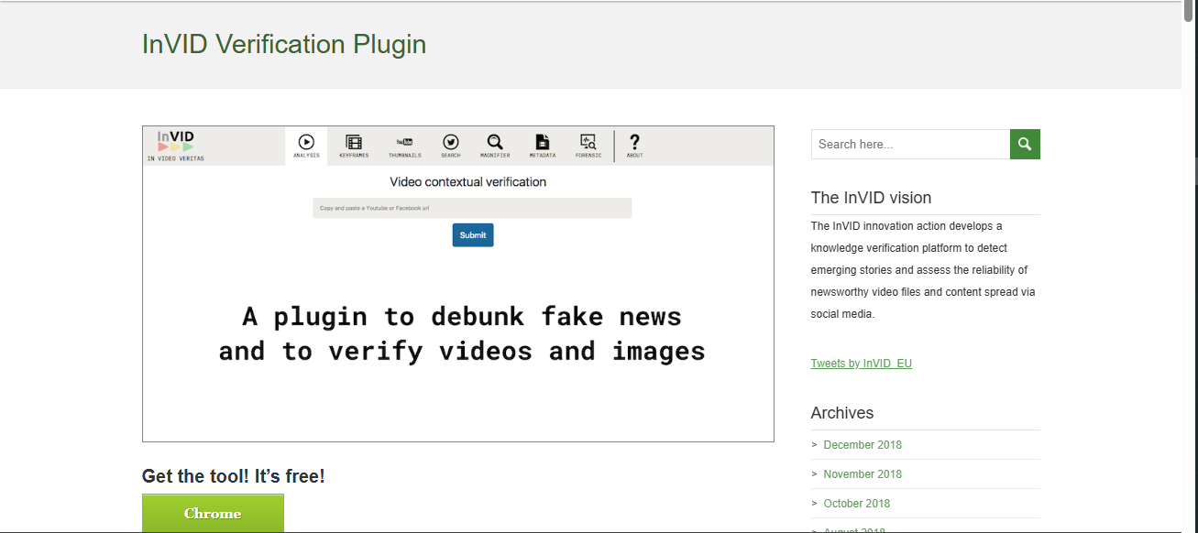Open the Tweets by InVID_EU link
Screen dimensions: 1198x533
(x=862, y=364)
